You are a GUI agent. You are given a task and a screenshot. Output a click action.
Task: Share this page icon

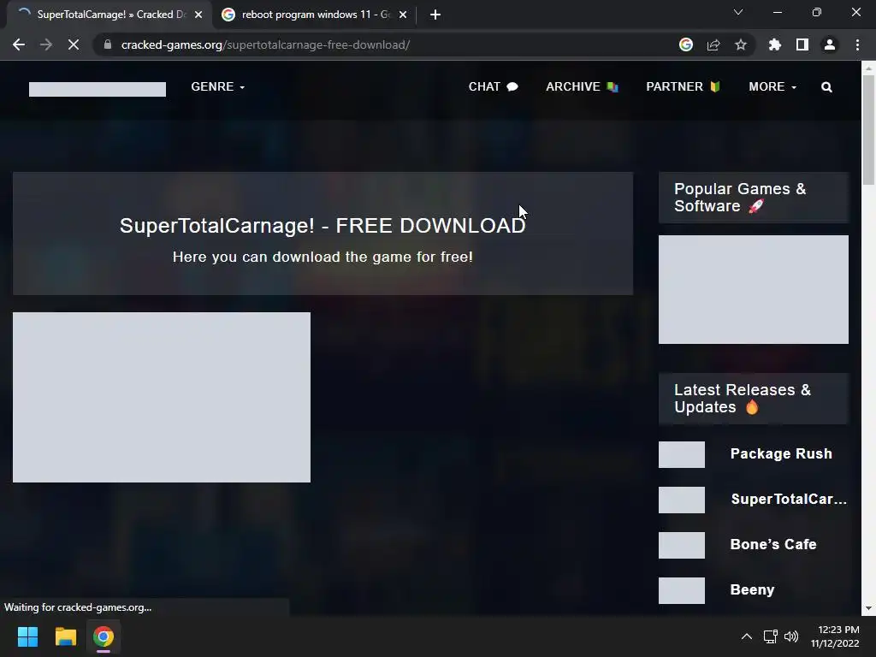click(x=713, y=44)
